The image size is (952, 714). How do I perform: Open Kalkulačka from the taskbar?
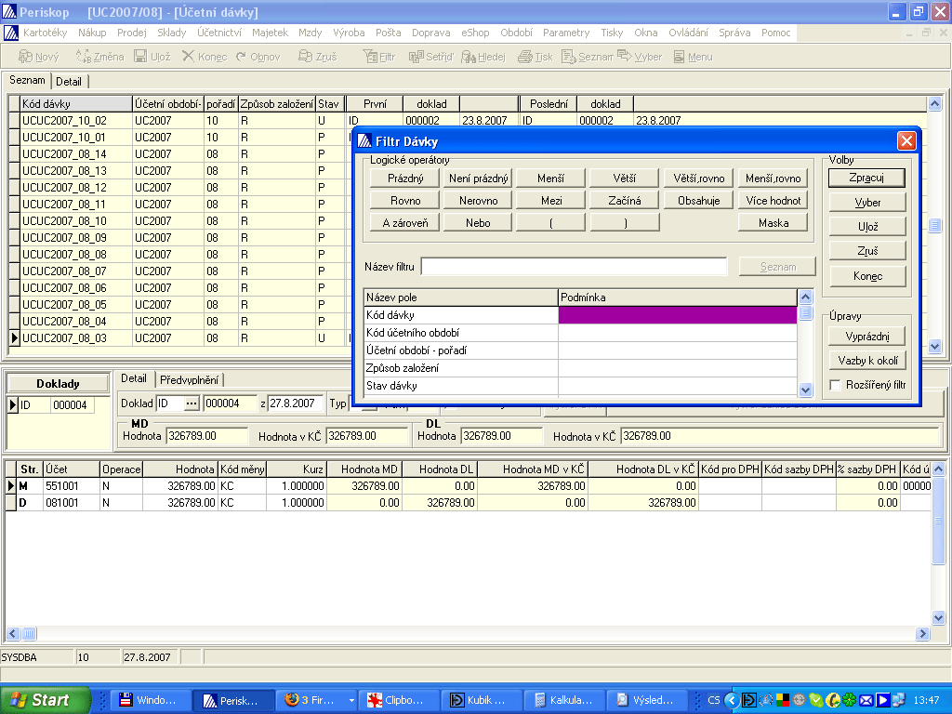coord(565,700)
